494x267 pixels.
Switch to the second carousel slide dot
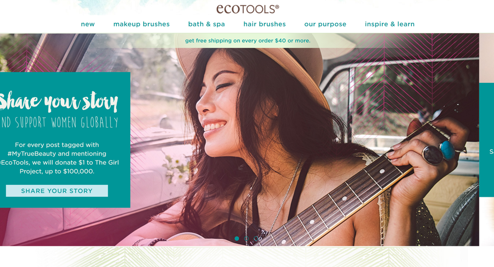point(246,239)
